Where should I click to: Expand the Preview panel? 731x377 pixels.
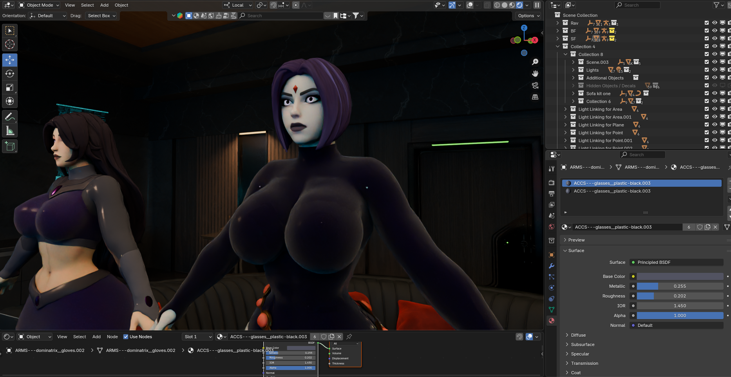pos(576,240)
